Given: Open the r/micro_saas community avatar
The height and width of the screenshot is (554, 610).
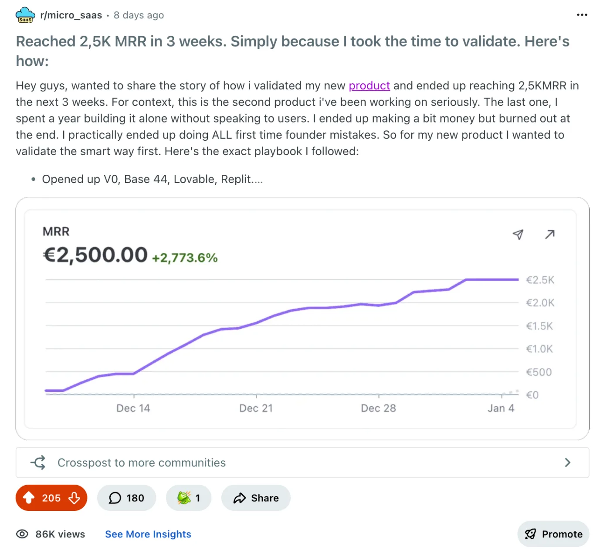Looking at the screenshot, I should (x=25, y=15).
